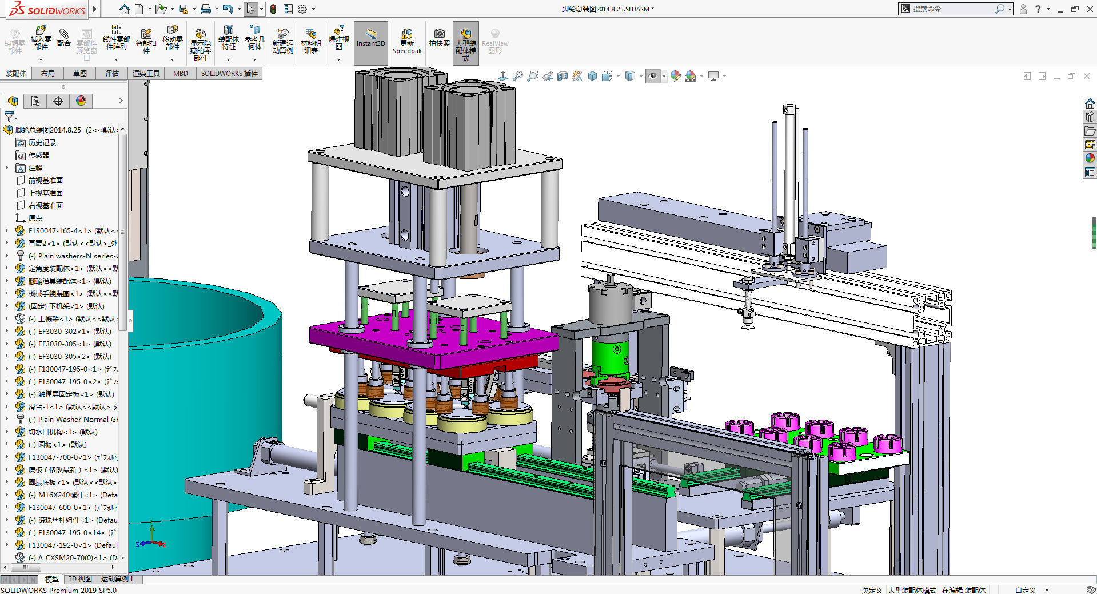
Task: Expand the Exploded View (爆炸视图) dropdown
Action: [x=338, y=59]
